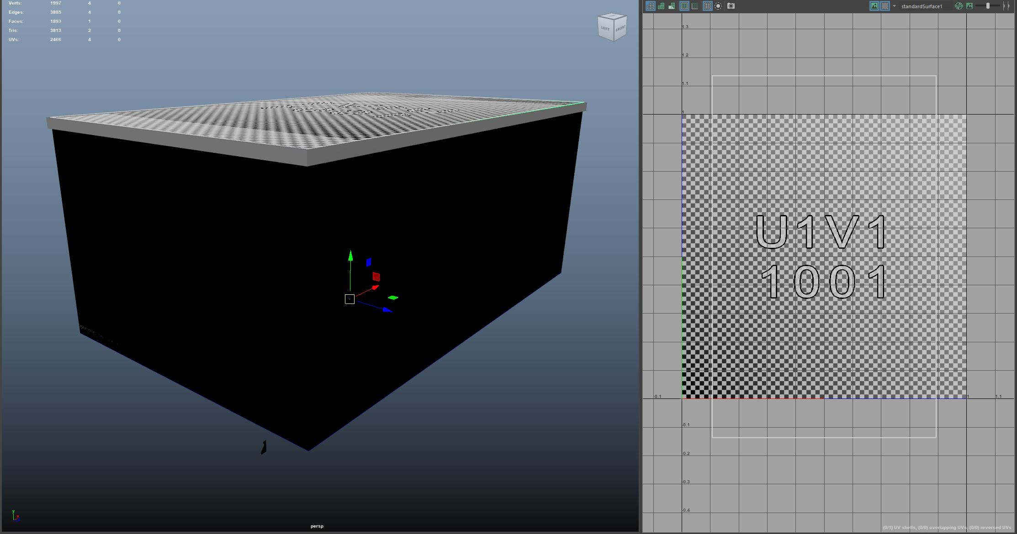Click the 1893 faces value

tap(56, 21)
